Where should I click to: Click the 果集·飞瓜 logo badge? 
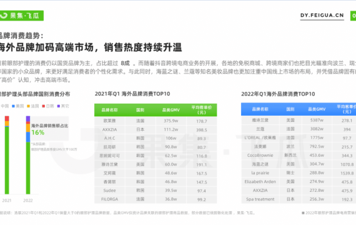[22, 16]
